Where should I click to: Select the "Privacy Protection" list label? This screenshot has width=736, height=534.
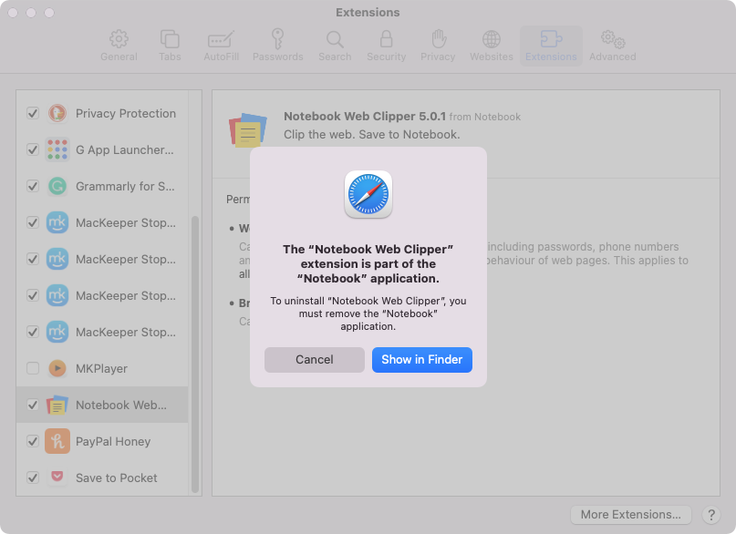coord(126,114)
